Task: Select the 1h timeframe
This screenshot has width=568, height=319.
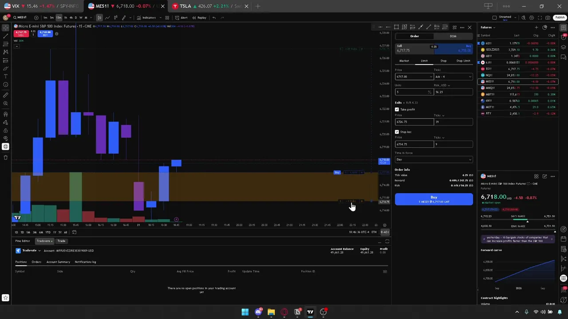Action: click(66, 18)
